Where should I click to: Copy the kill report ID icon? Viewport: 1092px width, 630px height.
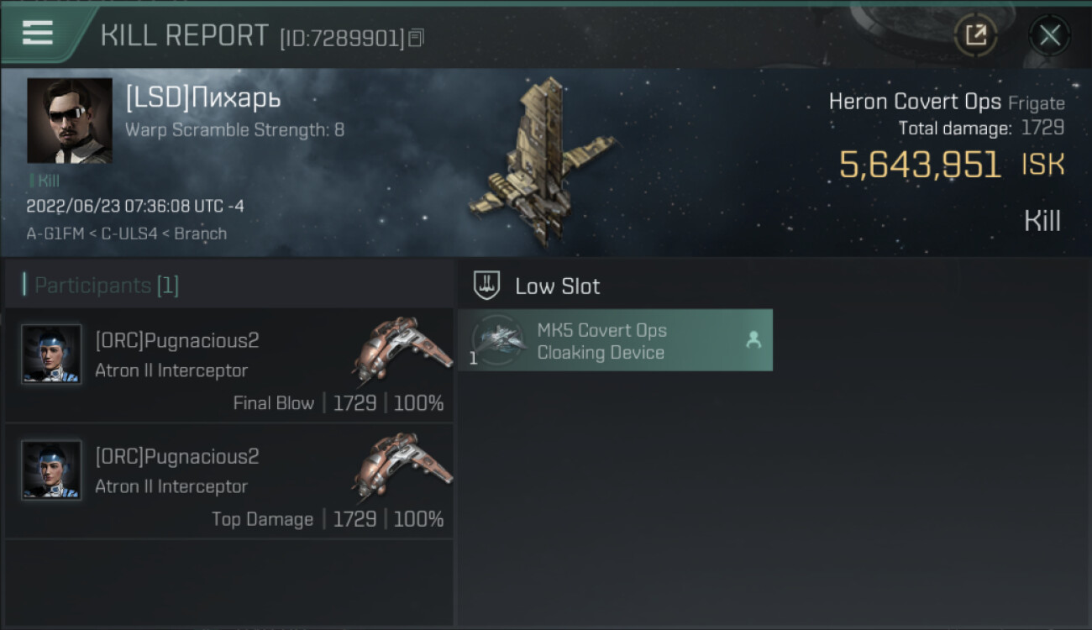tap(416, 38)
